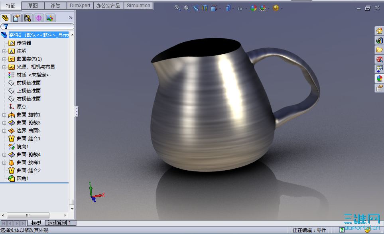
Task: Expand the 曲面-放样1 feature
Action: 4,163
